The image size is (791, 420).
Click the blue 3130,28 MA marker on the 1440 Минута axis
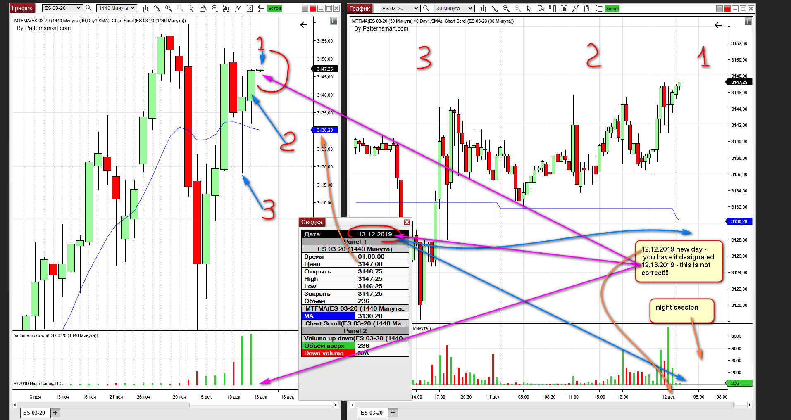[x=324, y=130]
